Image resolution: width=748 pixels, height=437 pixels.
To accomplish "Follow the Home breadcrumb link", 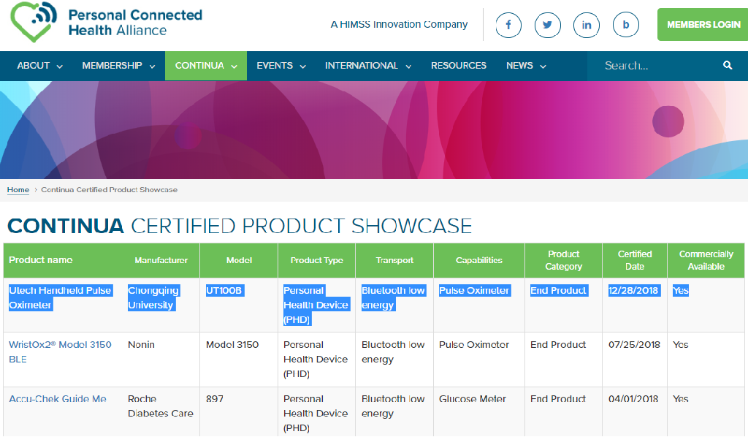I will click(18, 190).
